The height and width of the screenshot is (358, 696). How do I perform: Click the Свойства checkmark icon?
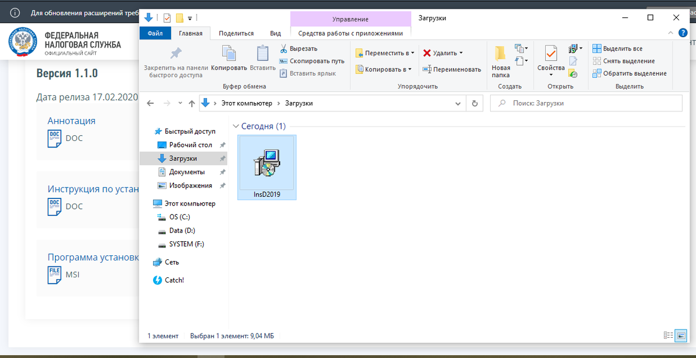[551, 54]
